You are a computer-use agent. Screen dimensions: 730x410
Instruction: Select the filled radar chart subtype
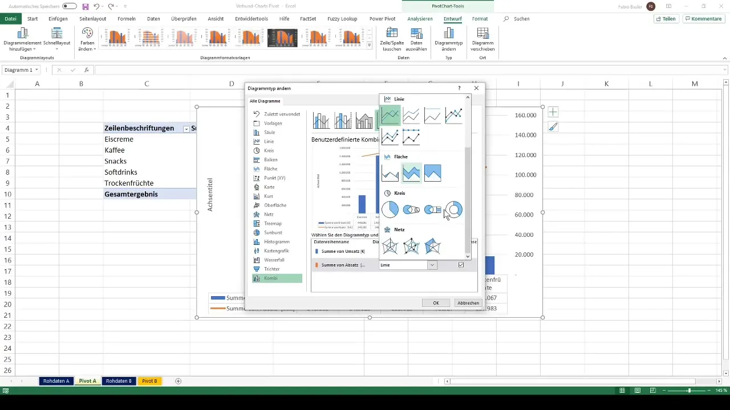click(432, 246)
